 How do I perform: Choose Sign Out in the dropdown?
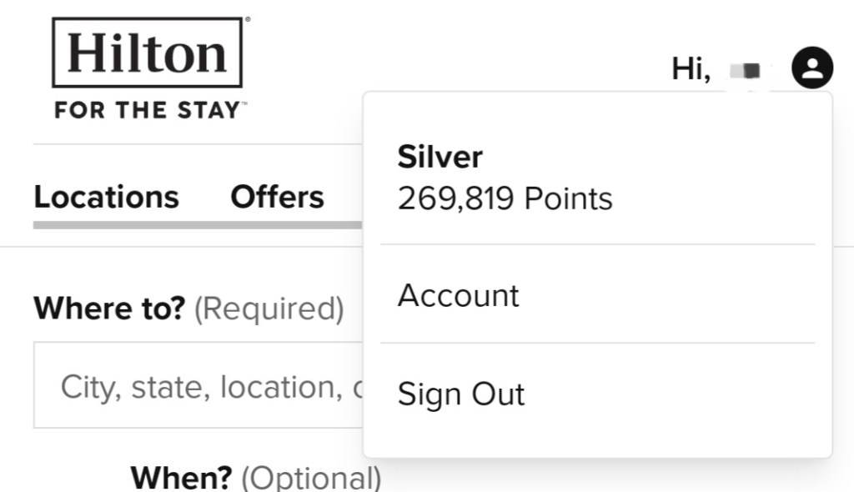pyautogui.click(x=461, y=394)
